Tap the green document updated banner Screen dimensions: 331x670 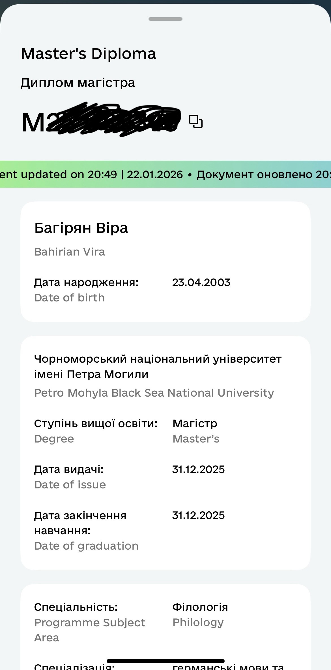tap(165, 174)
